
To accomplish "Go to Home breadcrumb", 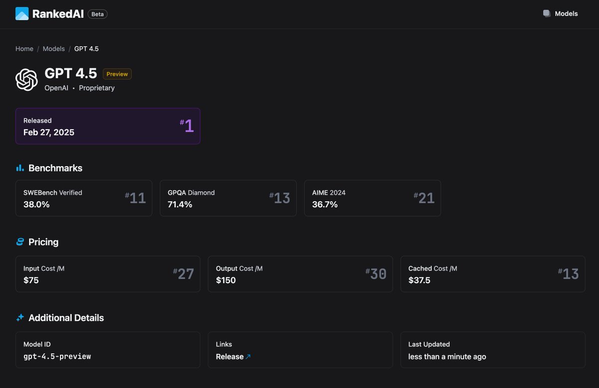I will pos(24,49).
